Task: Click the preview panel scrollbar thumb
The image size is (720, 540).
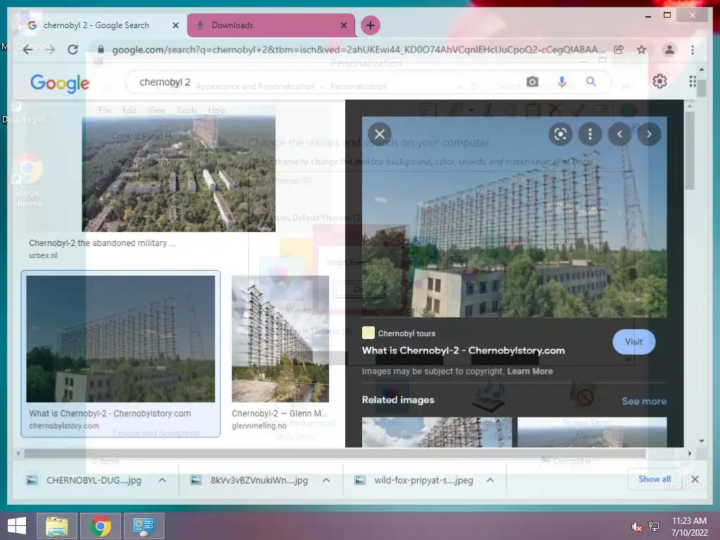Action: (689, 150)
